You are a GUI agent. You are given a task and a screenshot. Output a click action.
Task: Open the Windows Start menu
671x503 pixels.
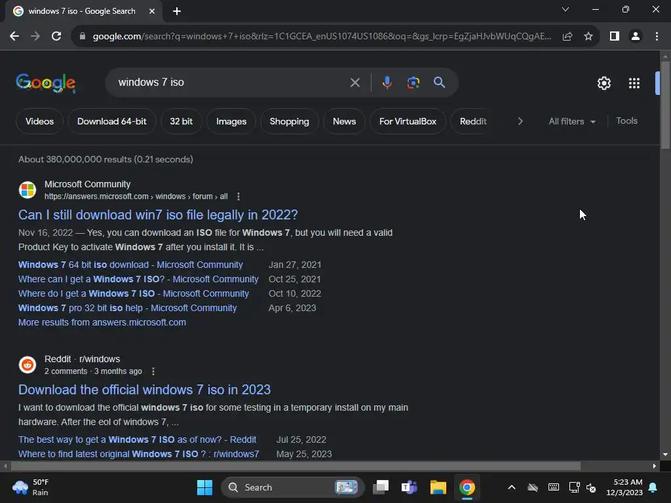204,487
